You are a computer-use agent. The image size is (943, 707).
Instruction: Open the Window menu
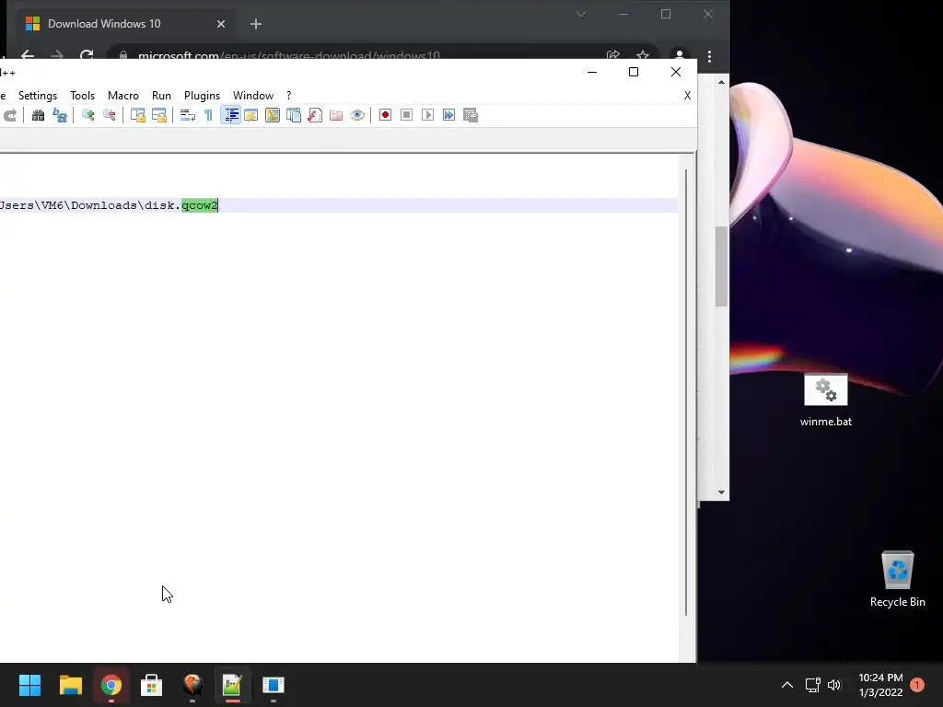[253, 96]
